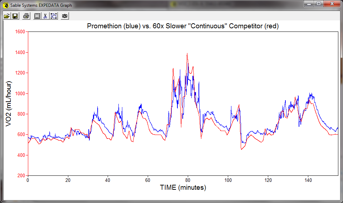Print the graph using the printer icon
The width and height of the screenshot is (343, 203).
26,16
